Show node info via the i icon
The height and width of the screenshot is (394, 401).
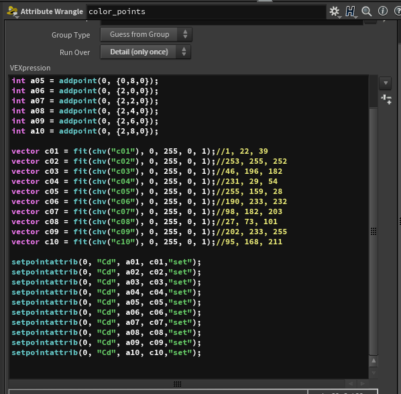(x=383, y=11)
